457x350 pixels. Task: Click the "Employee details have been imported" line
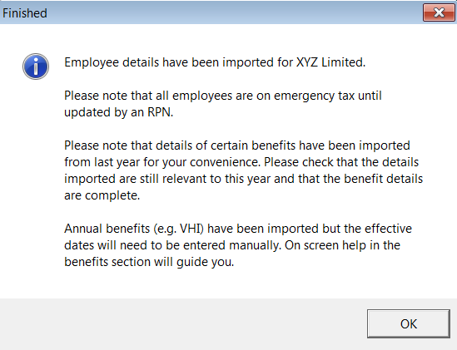pos(215,62)
